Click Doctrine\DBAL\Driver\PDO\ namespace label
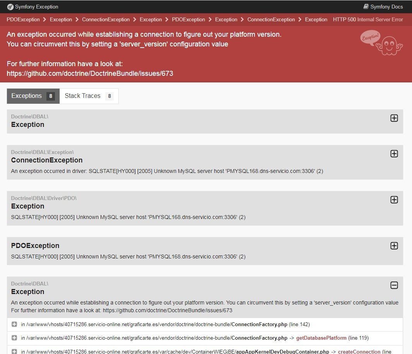This screenshot has height=354, width=412. [44, 198]
